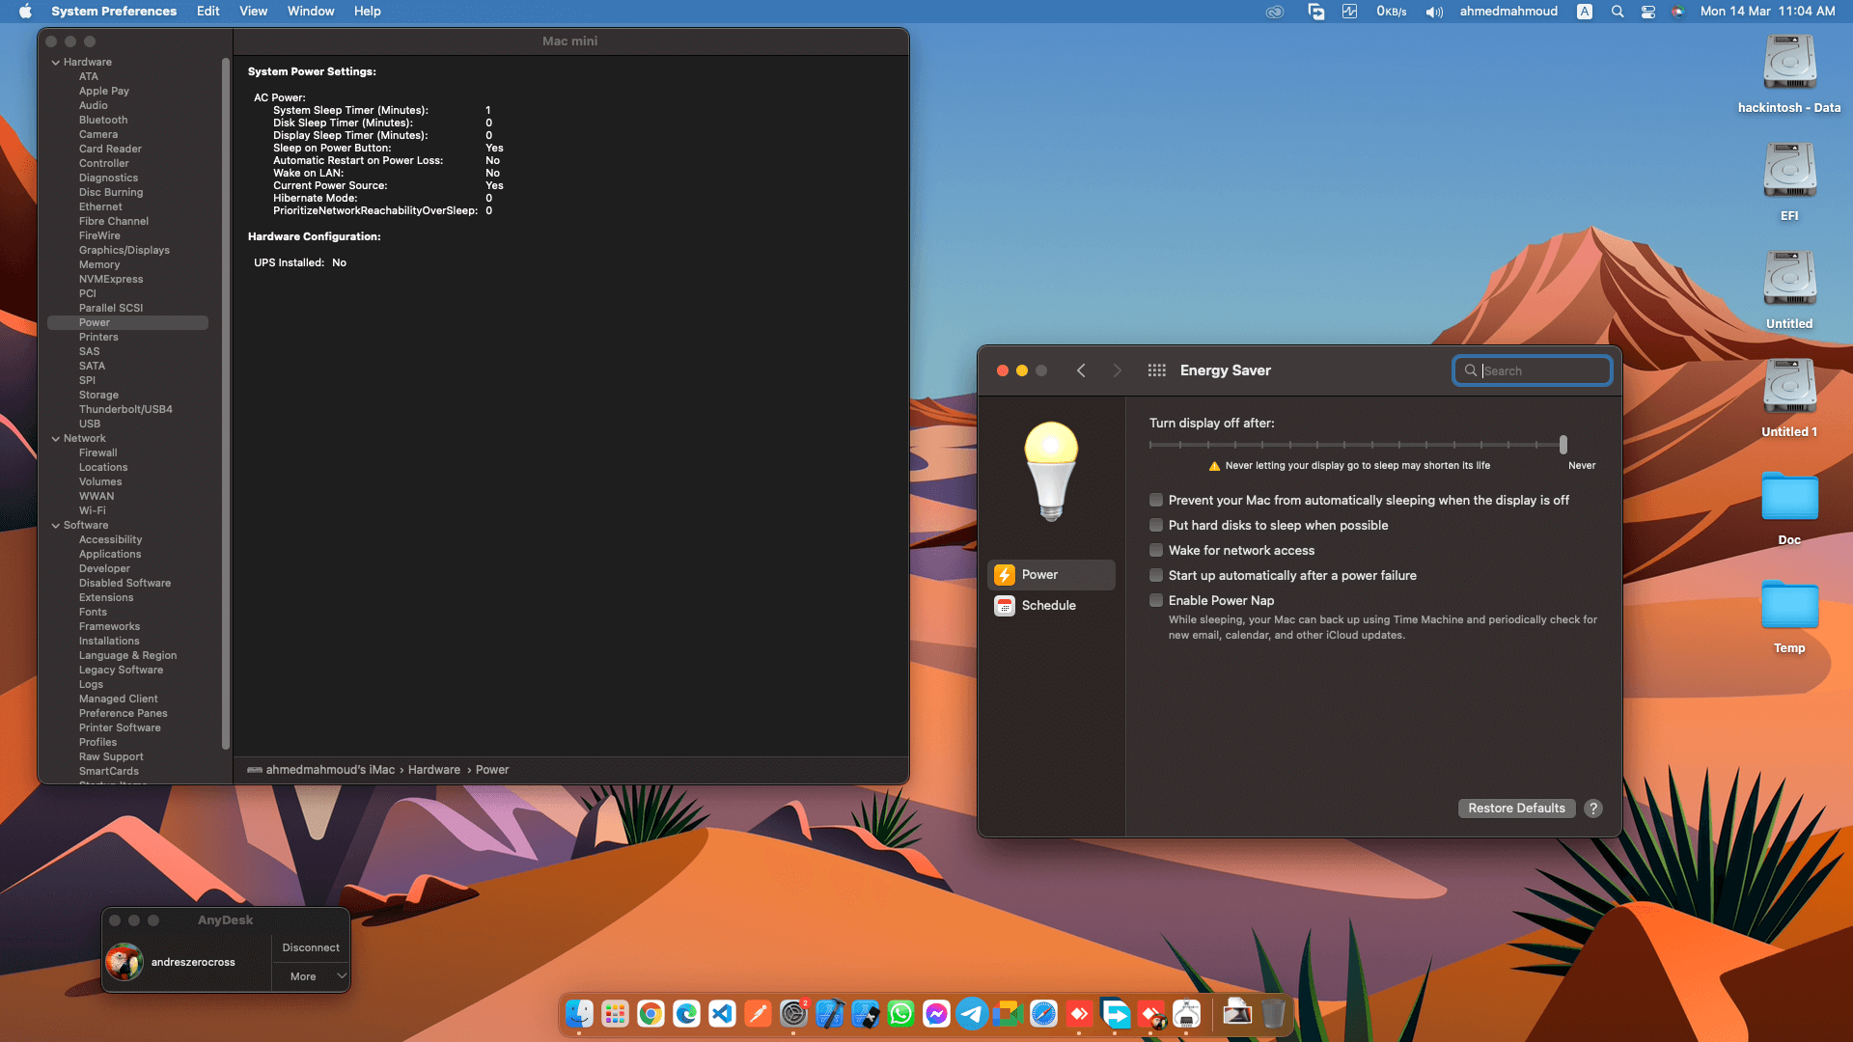Select Memory in the Hardware list
The image size is (1853, 1042).
pyautogui.click(x=99, y=265)
